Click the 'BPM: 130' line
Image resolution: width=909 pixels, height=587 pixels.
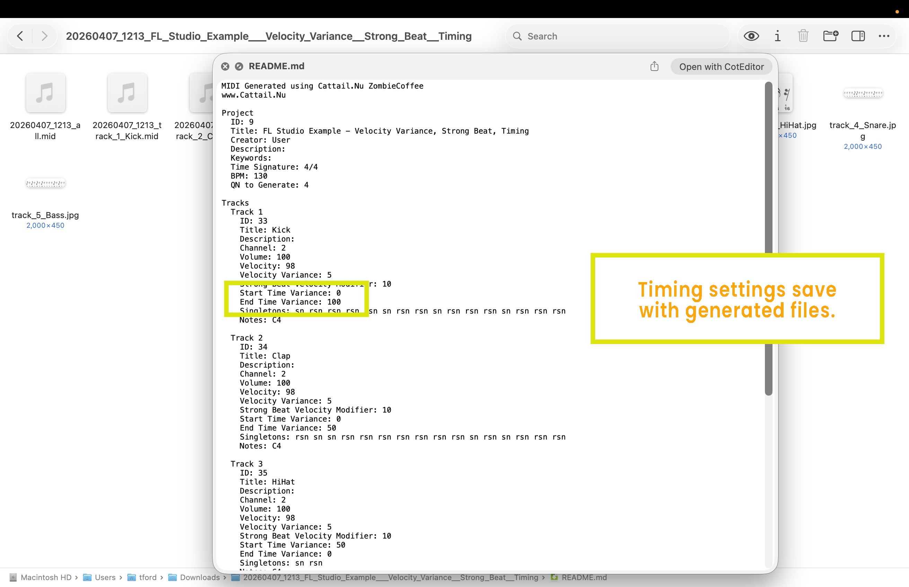click(x=249, y=176)
